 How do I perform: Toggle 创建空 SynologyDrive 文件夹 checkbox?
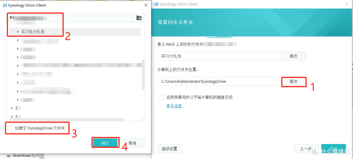pyautogui.click(x=9, y=128)
